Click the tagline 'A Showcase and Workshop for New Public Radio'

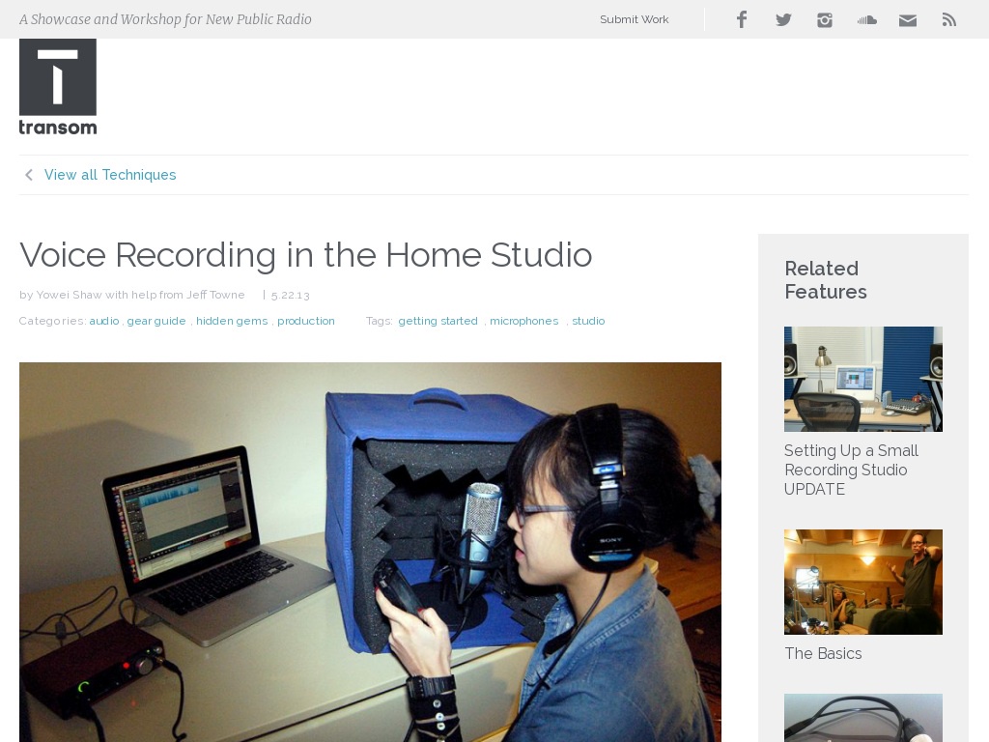[165, 19]
